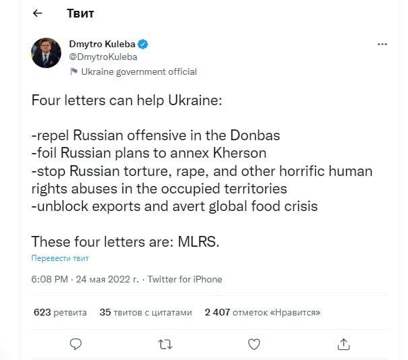Click the 'Твит' page header title

(81, 13)
